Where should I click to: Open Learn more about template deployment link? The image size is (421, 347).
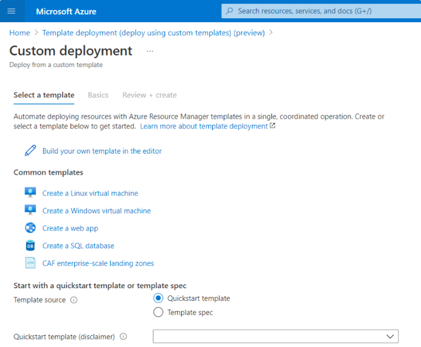point(204,126)
